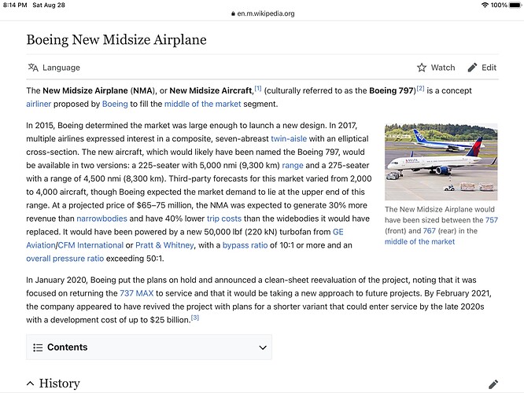Screen dimensions: 524x393
Task: Click the 'trip costs' link
Action: pos(224,219)
